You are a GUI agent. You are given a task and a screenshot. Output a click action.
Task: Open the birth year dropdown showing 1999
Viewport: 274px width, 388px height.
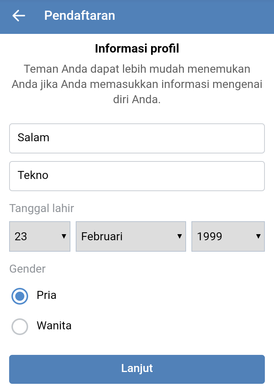pyautogui.click(x=228, y=236)
